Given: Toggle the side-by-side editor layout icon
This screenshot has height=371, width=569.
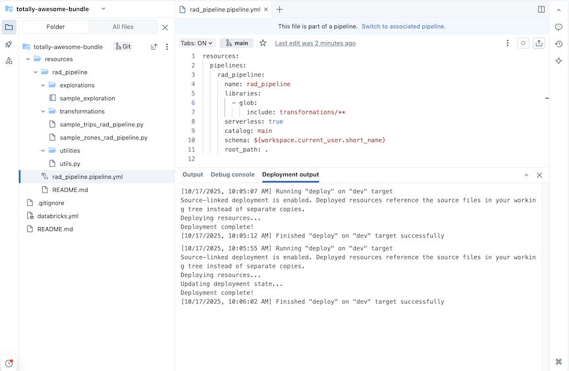Looking at the screenshot, I should (541, 9).
